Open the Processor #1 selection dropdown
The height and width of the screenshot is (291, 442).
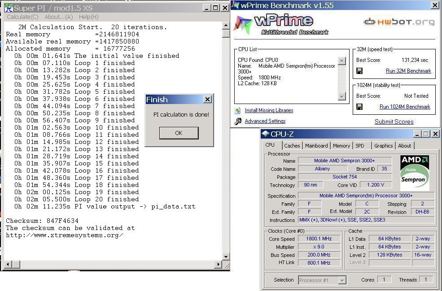342,280
